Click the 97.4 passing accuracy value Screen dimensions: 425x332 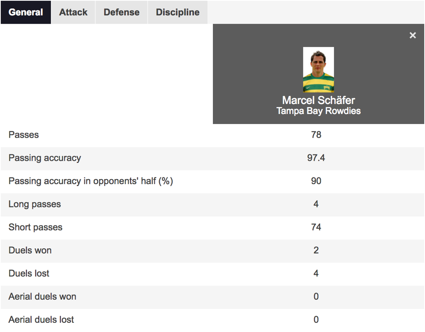pyautogui.click(x=316, y=158)
